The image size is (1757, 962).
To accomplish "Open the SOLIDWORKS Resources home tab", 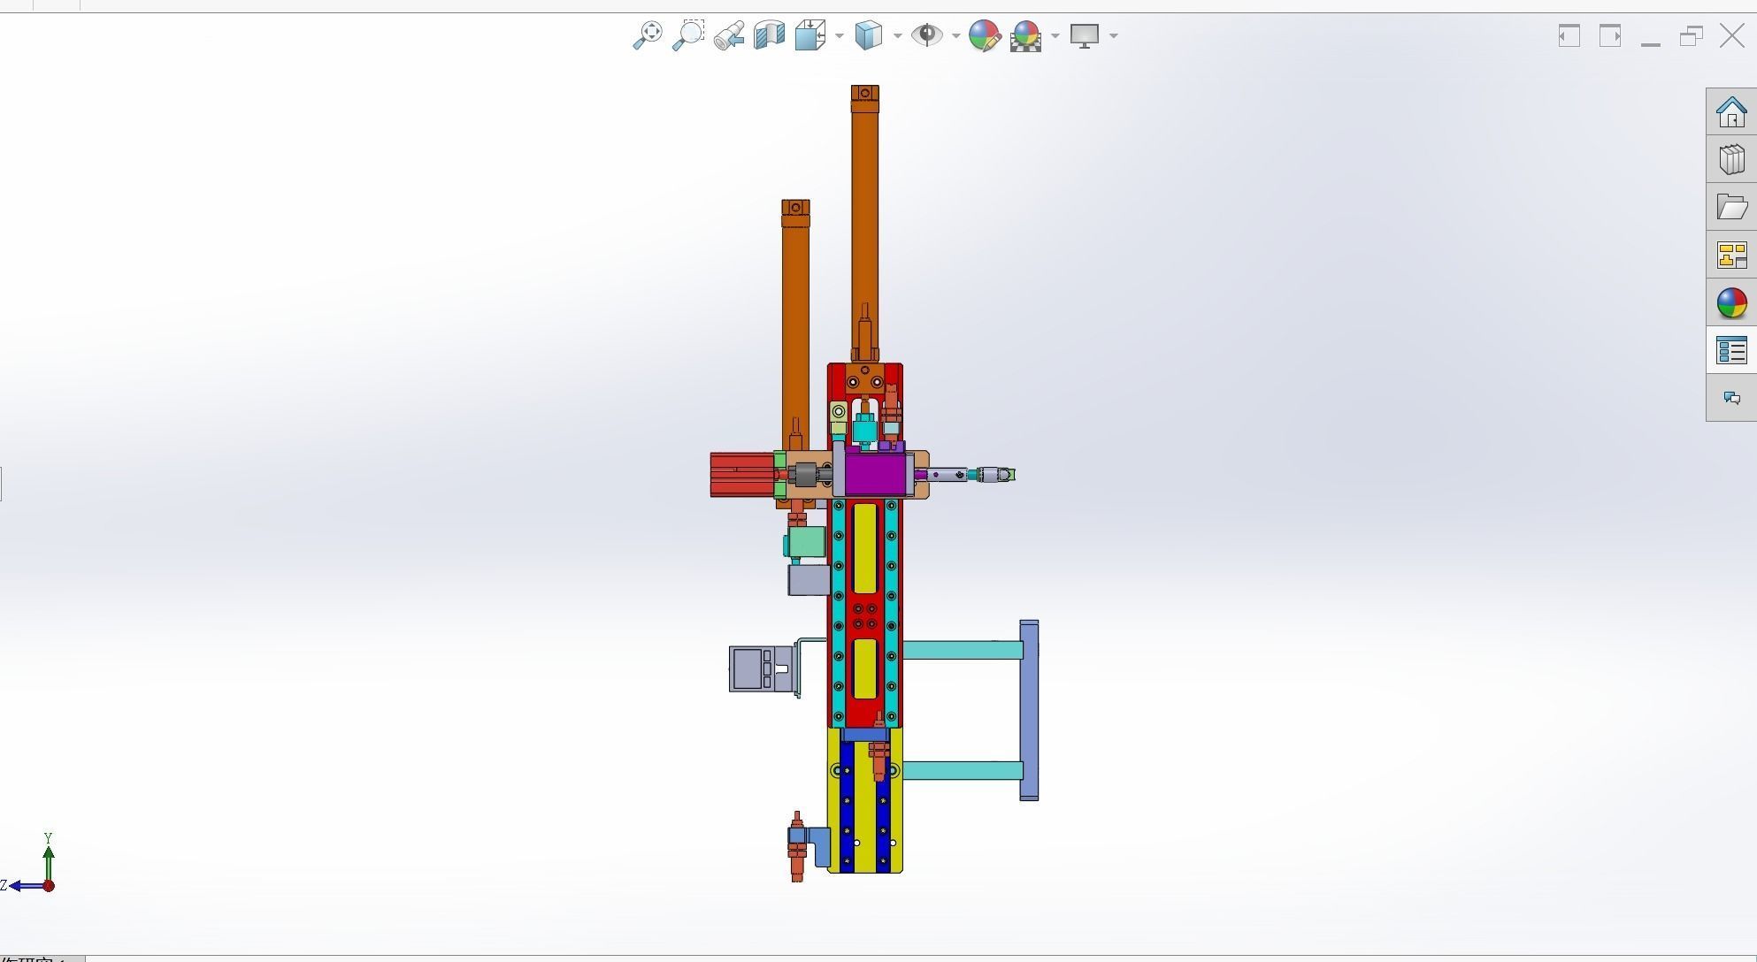I will 1731,112.
